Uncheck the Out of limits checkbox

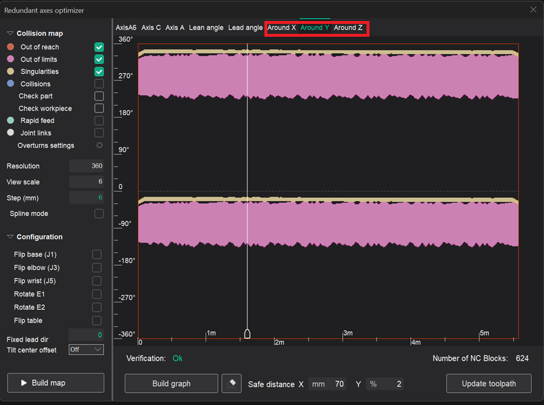99,59
